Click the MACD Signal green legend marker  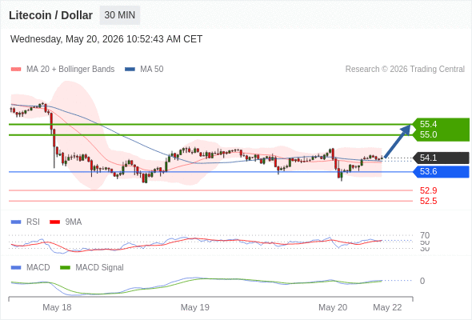point(65,267)
